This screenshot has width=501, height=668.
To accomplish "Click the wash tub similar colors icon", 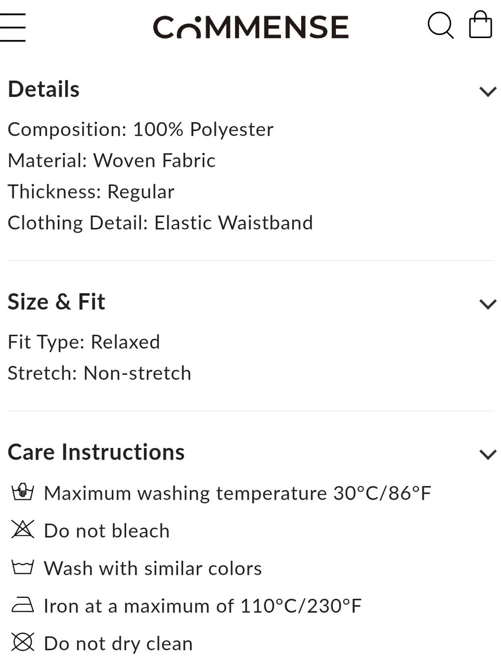I will pos(23,567).
